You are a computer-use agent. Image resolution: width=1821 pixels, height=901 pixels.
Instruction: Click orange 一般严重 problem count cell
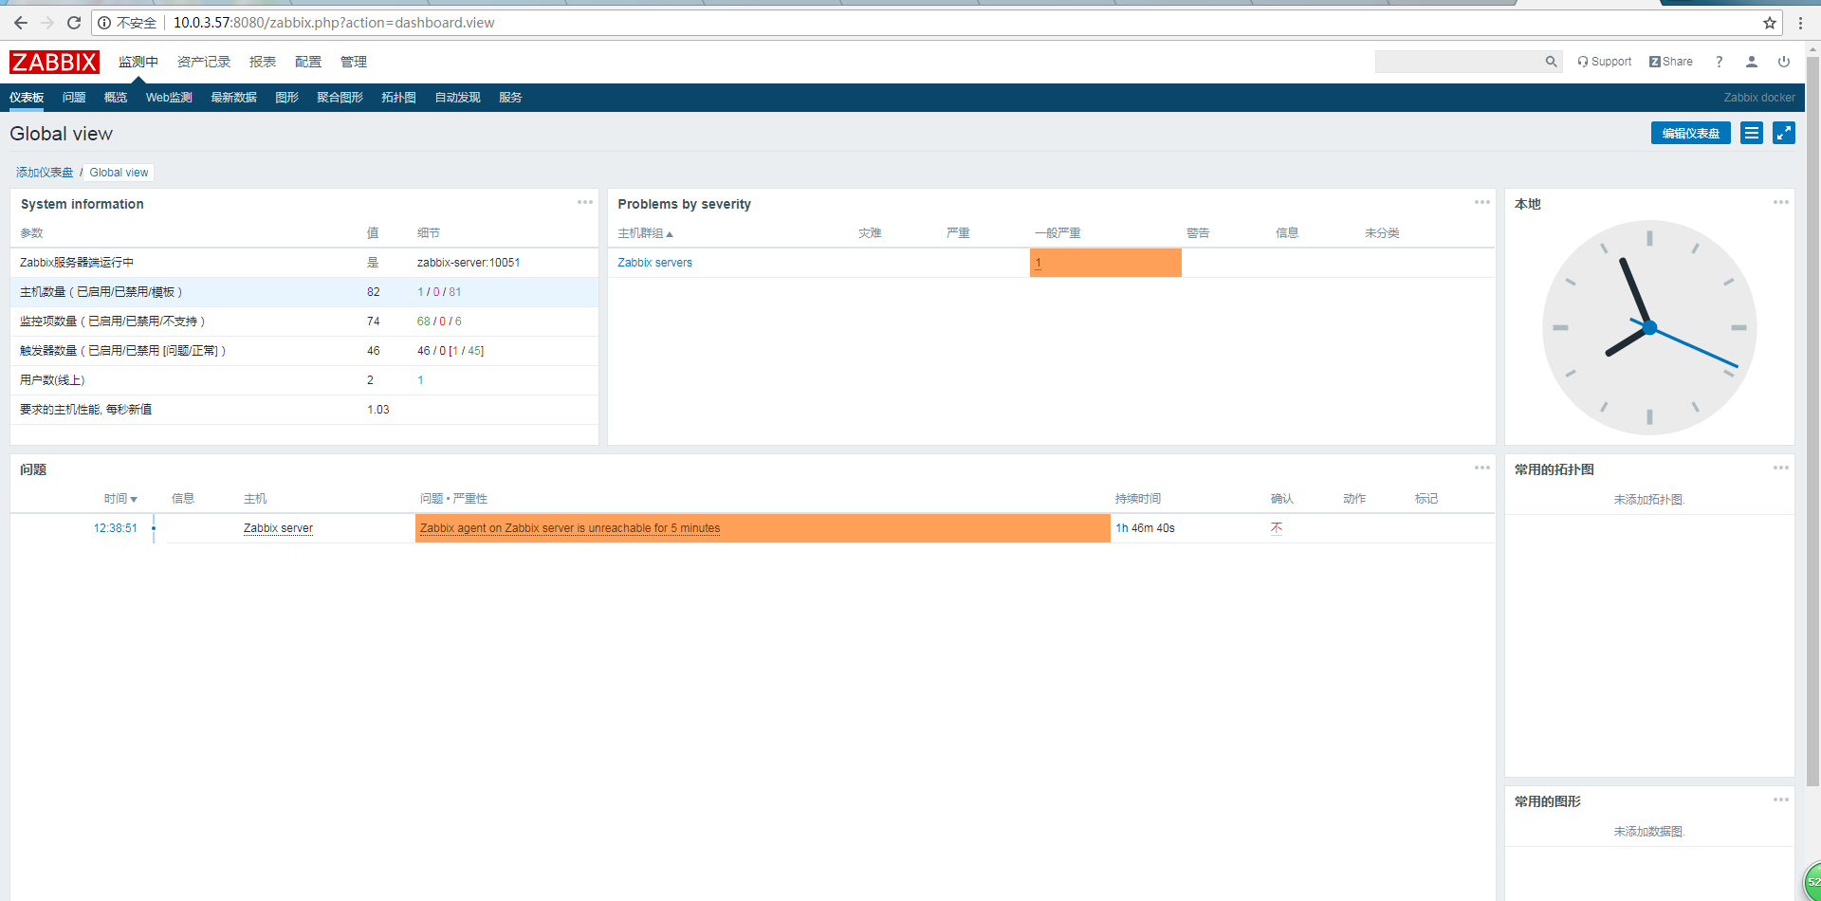[x=1106, y=263]
